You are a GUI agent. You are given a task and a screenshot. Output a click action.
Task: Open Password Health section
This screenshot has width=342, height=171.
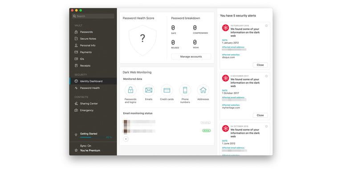click(93, 88)
